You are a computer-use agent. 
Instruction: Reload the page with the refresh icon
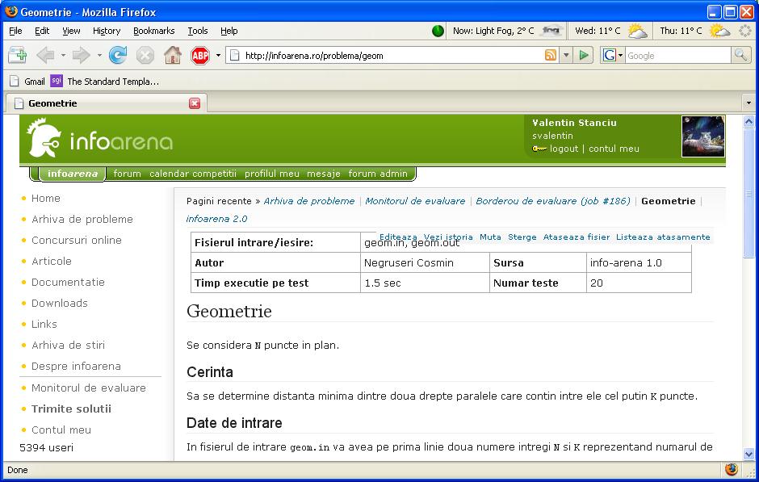pos(118,55)
